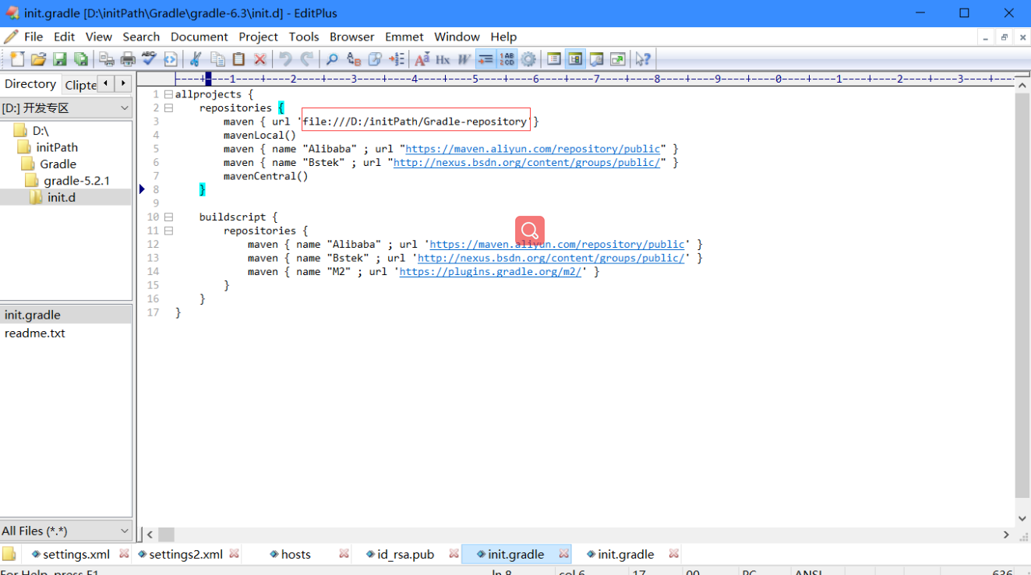Click the Open file folder icon
Image resolution: width=1031 pixels, height=575 pixels.
coord(38,59)
